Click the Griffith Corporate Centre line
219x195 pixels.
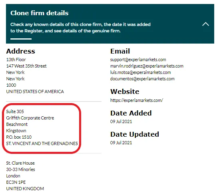tap(30, 118)
